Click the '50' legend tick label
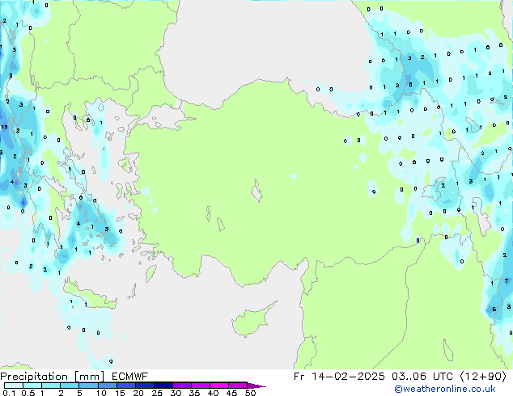The height and width of the screenshot is (396, 513). (x=250, y=393)
